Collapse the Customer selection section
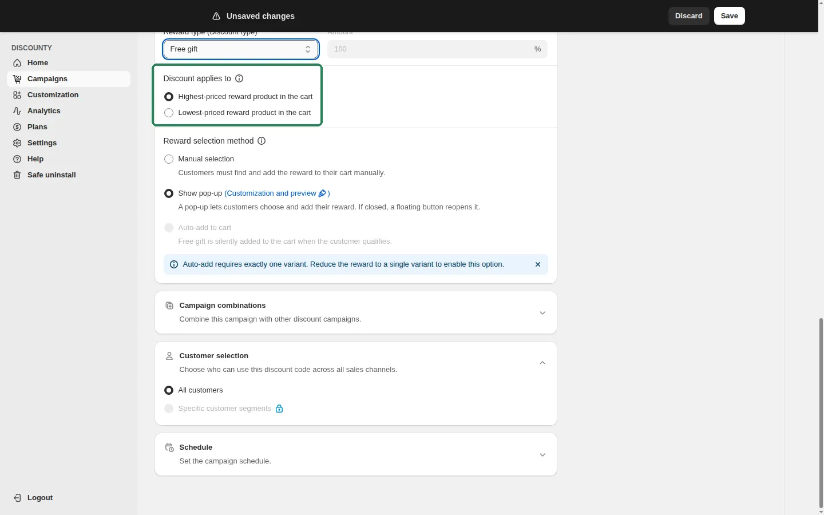The width and height of the screenshot is (824, 515). point(542,363)
